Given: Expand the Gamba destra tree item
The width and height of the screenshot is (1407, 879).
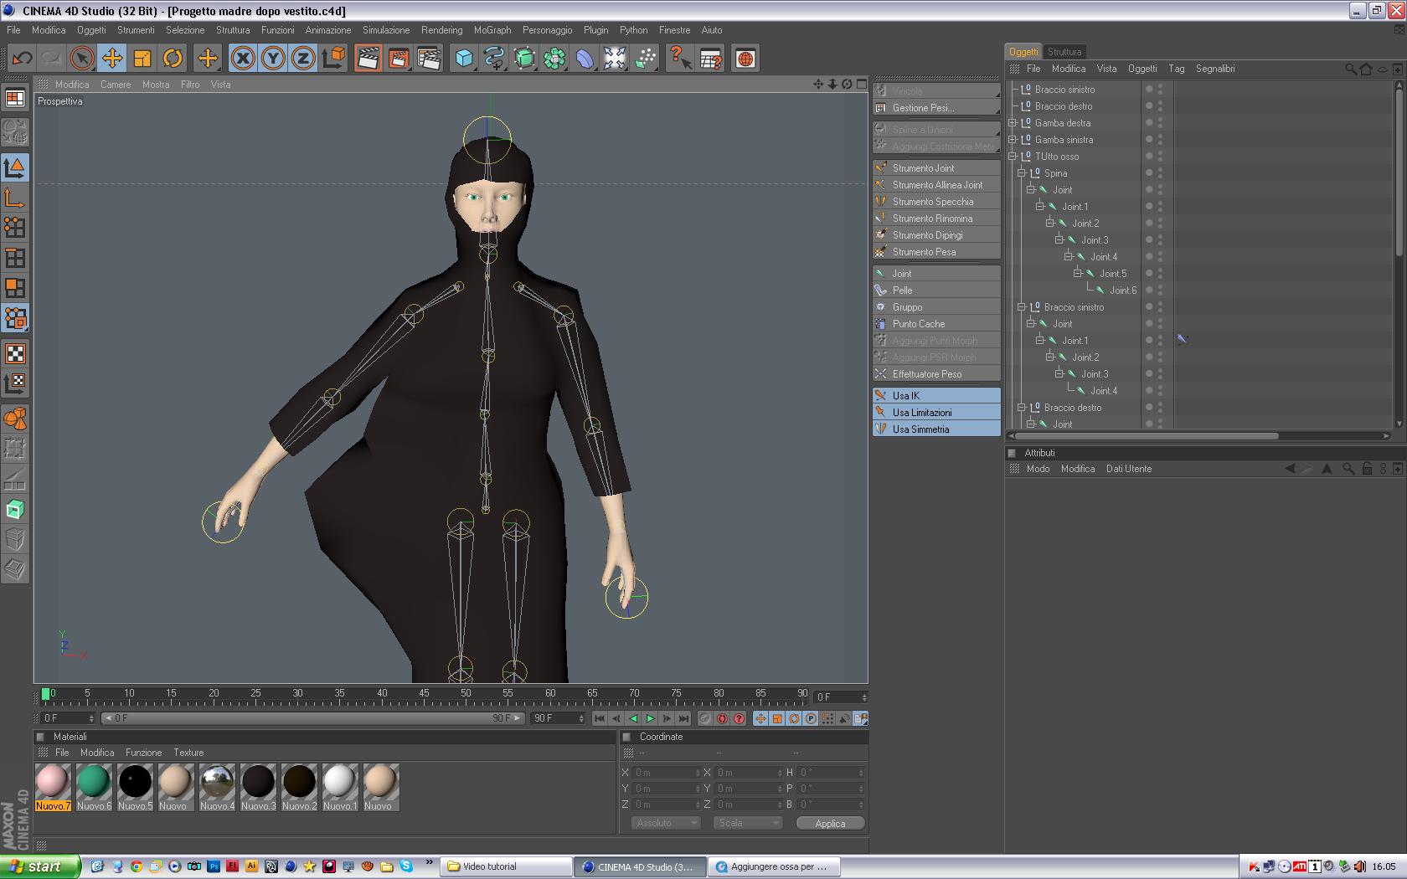Looking at the screenshot, I should (x=1013, y=123).
